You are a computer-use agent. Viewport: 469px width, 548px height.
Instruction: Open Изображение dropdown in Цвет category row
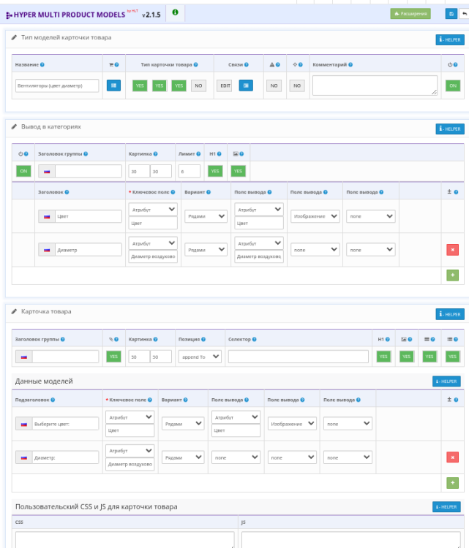click(x=315, y=216)
